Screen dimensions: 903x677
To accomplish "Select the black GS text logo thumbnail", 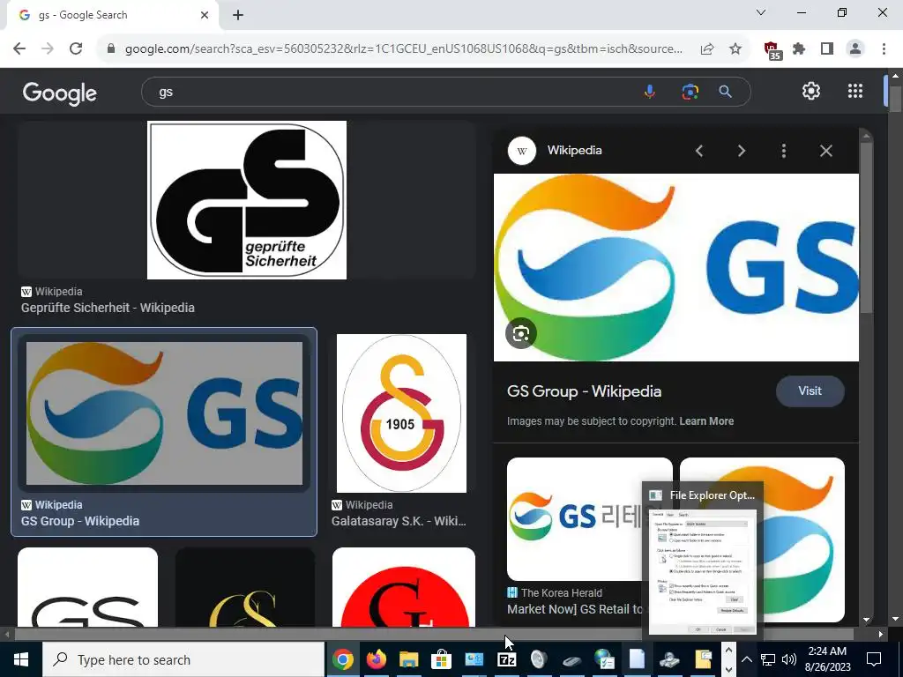I will pyautogui.click(x=87, y=587).
